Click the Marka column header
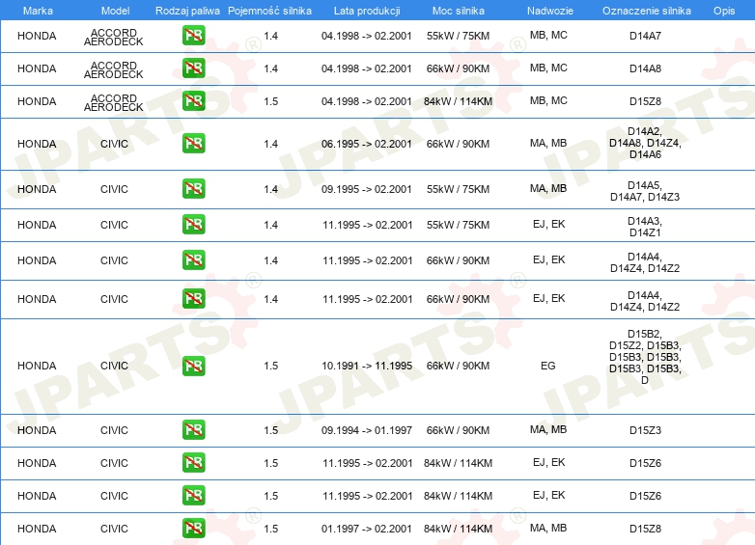 pos(38,11)
